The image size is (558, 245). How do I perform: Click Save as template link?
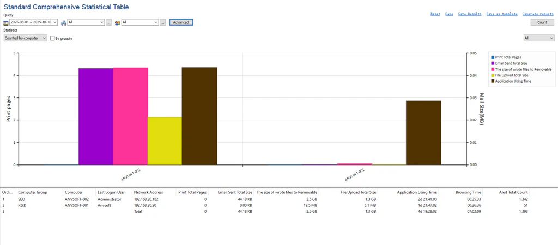point(502,14)
